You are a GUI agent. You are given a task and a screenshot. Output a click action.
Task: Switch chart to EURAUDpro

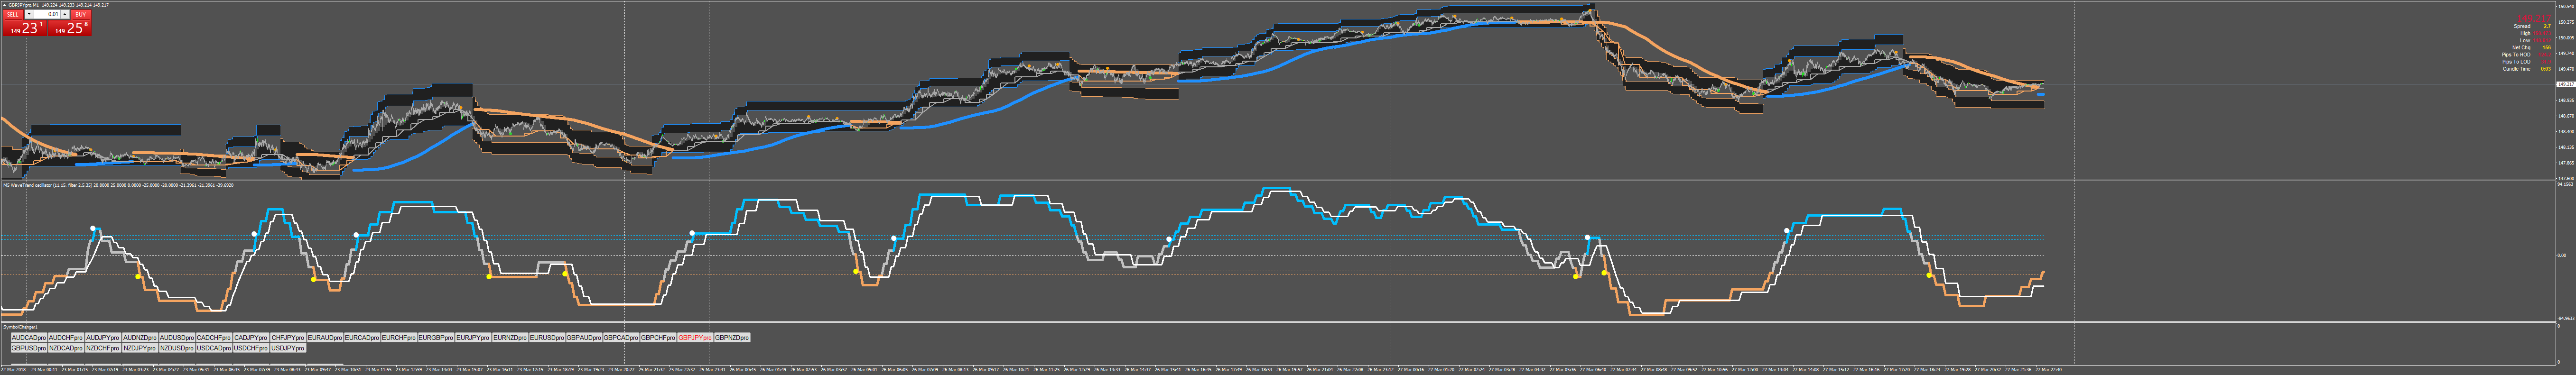pyautogui.click(x=325, y=338)
